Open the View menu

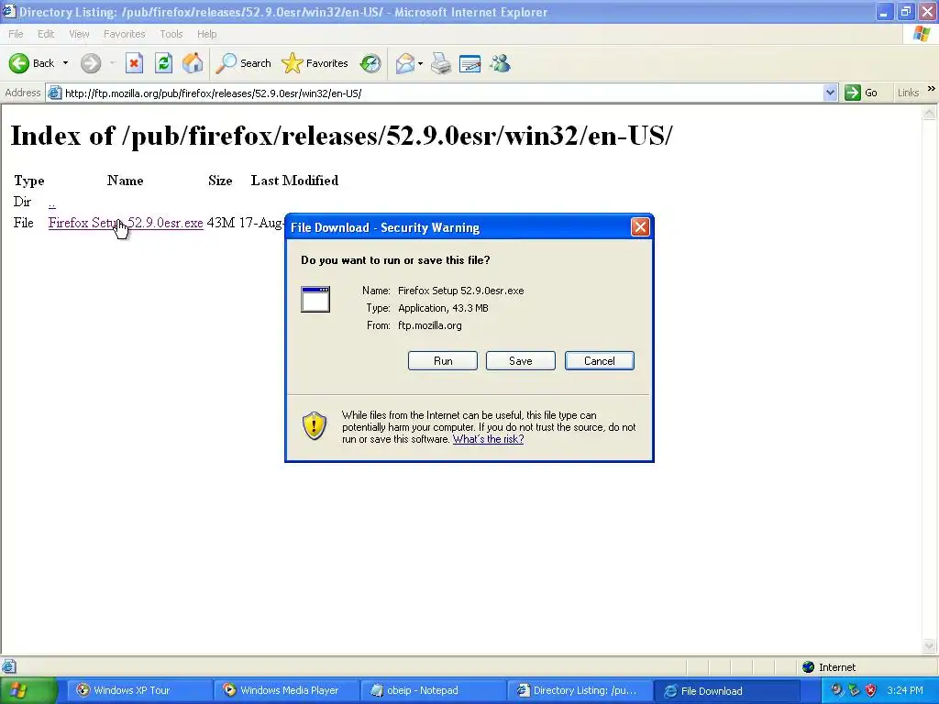click(x=79, y=34)
